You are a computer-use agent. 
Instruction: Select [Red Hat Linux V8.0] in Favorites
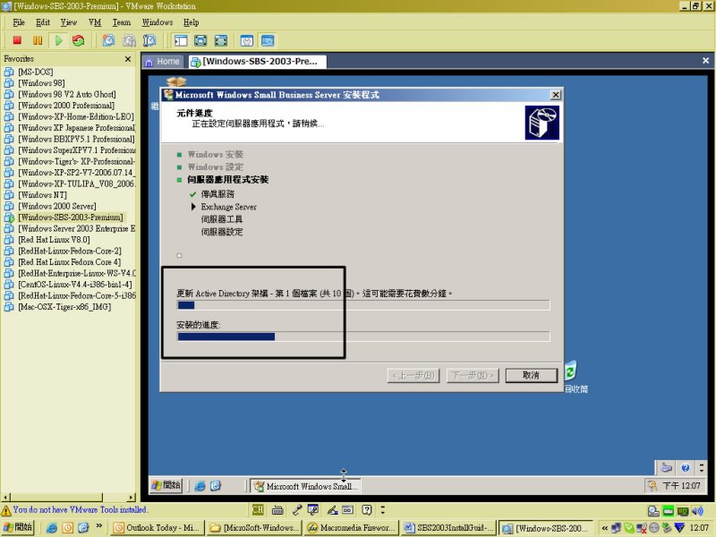click(x=54, y=240)
